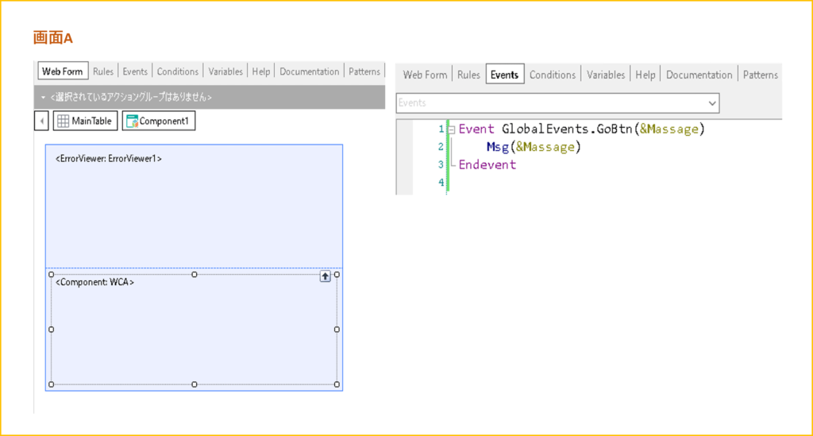Open Patterns tab in the code editor

761,75
